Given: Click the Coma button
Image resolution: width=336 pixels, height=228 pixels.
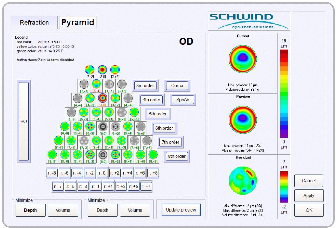Looking at the screenshot, I should point(177,86).
